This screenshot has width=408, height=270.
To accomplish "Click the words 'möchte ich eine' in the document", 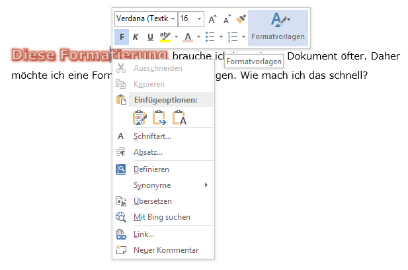I will point(50,75).
